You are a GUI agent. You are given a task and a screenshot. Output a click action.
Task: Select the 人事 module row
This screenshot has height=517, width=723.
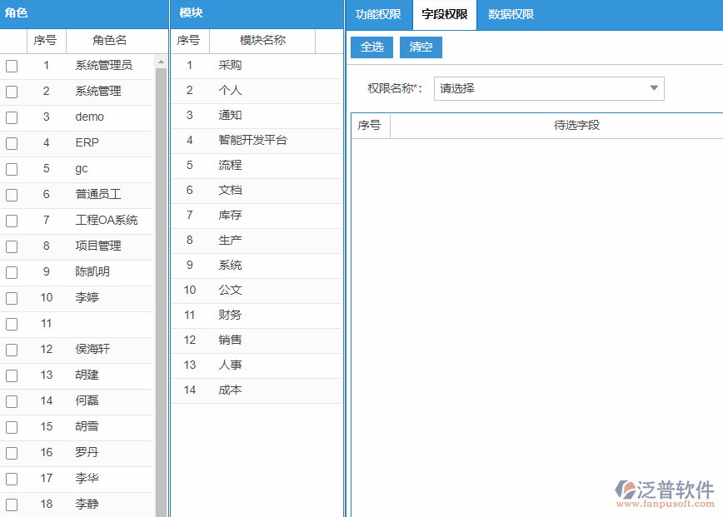[231, 365]
